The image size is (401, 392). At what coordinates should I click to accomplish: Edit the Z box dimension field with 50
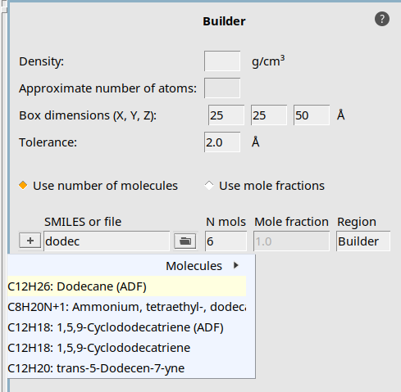click(x=312, y=115)
